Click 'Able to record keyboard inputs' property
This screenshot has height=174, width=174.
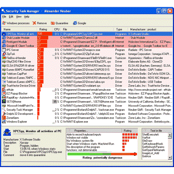tap(84, 135)
